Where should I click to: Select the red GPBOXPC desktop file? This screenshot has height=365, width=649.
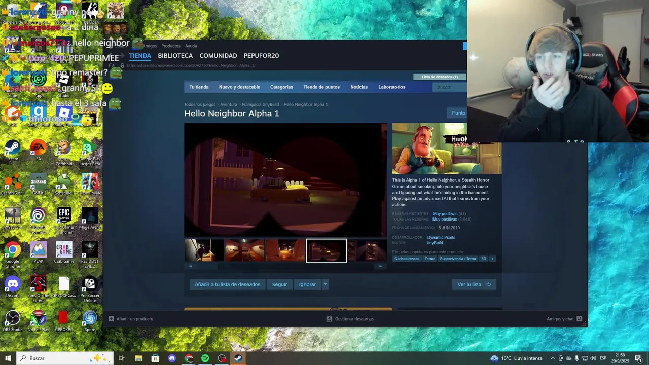tap(64, 320)
